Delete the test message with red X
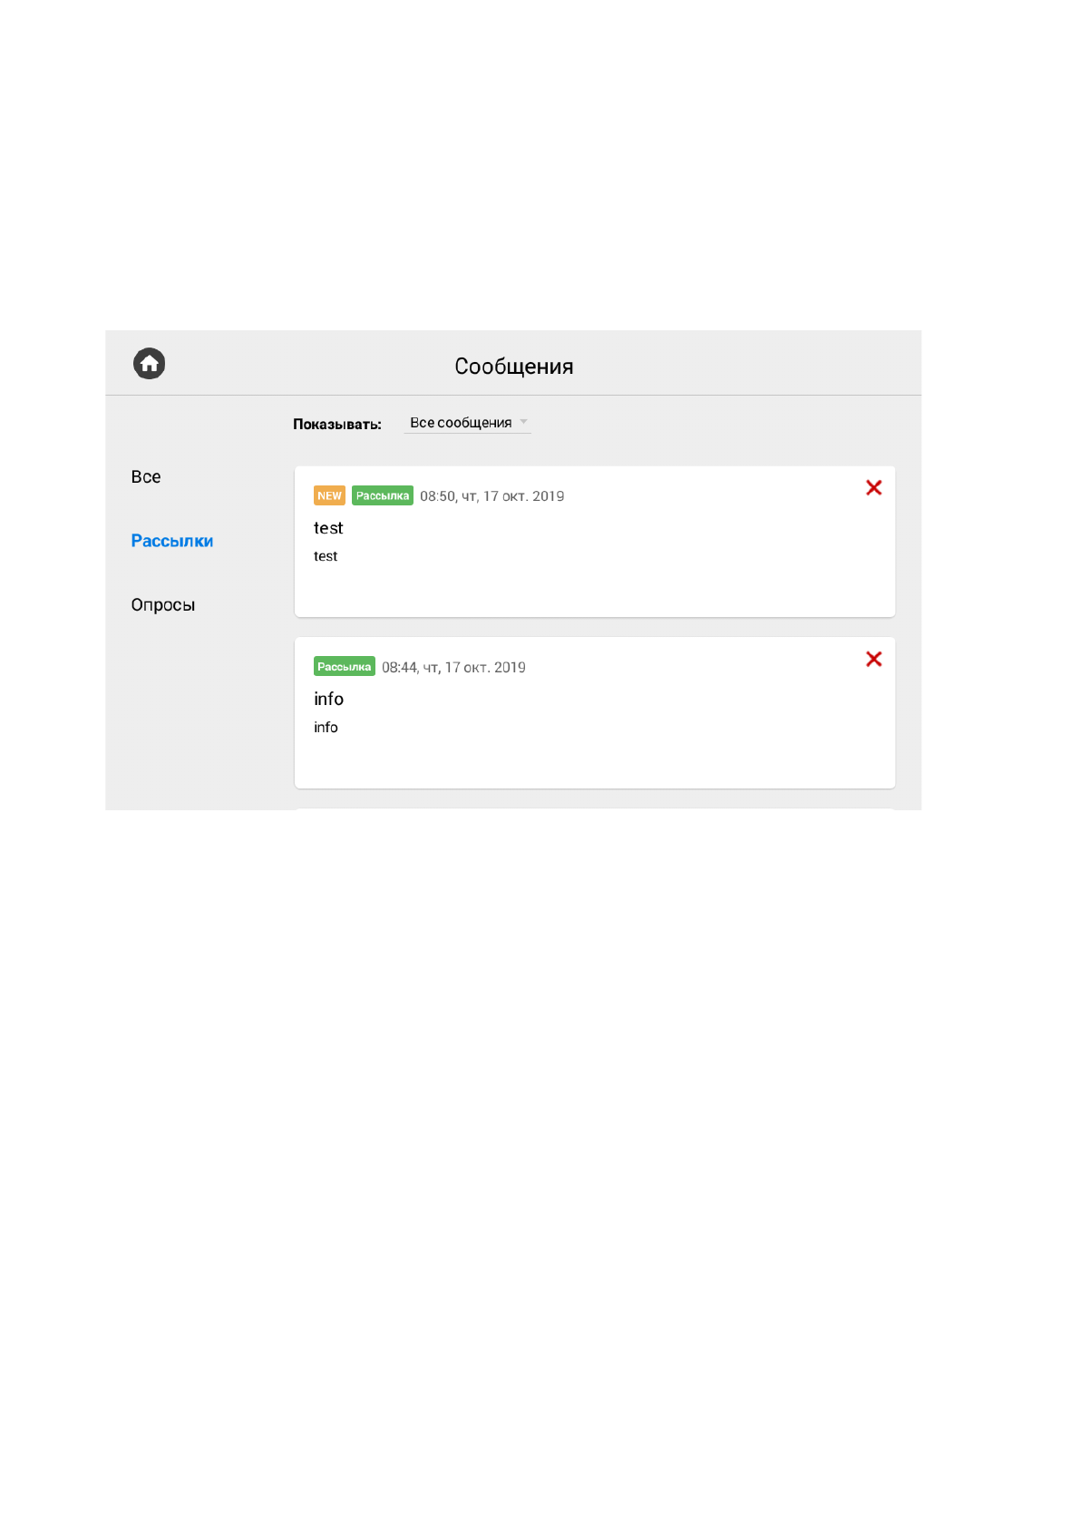The width and height of the screenshot is (1080, 1528). [x=873, y=488]
